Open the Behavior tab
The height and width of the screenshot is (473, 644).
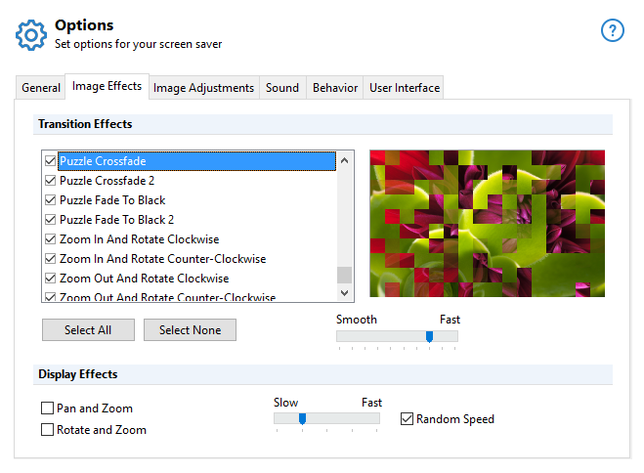(x=335, y=88)
